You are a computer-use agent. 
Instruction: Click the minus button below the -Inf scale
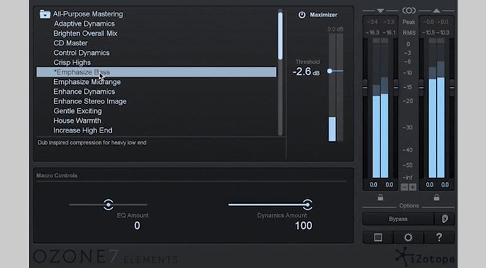[404, 187]
